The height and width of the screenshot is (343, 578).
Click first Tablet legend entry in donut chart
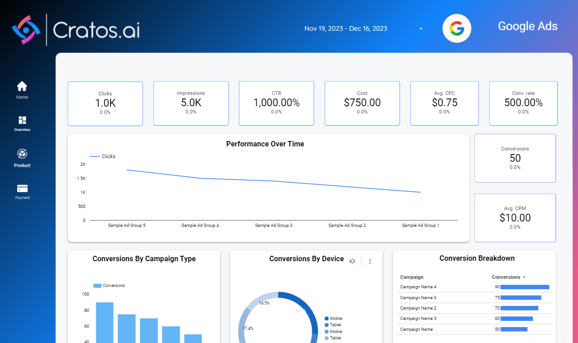[333, 325]
